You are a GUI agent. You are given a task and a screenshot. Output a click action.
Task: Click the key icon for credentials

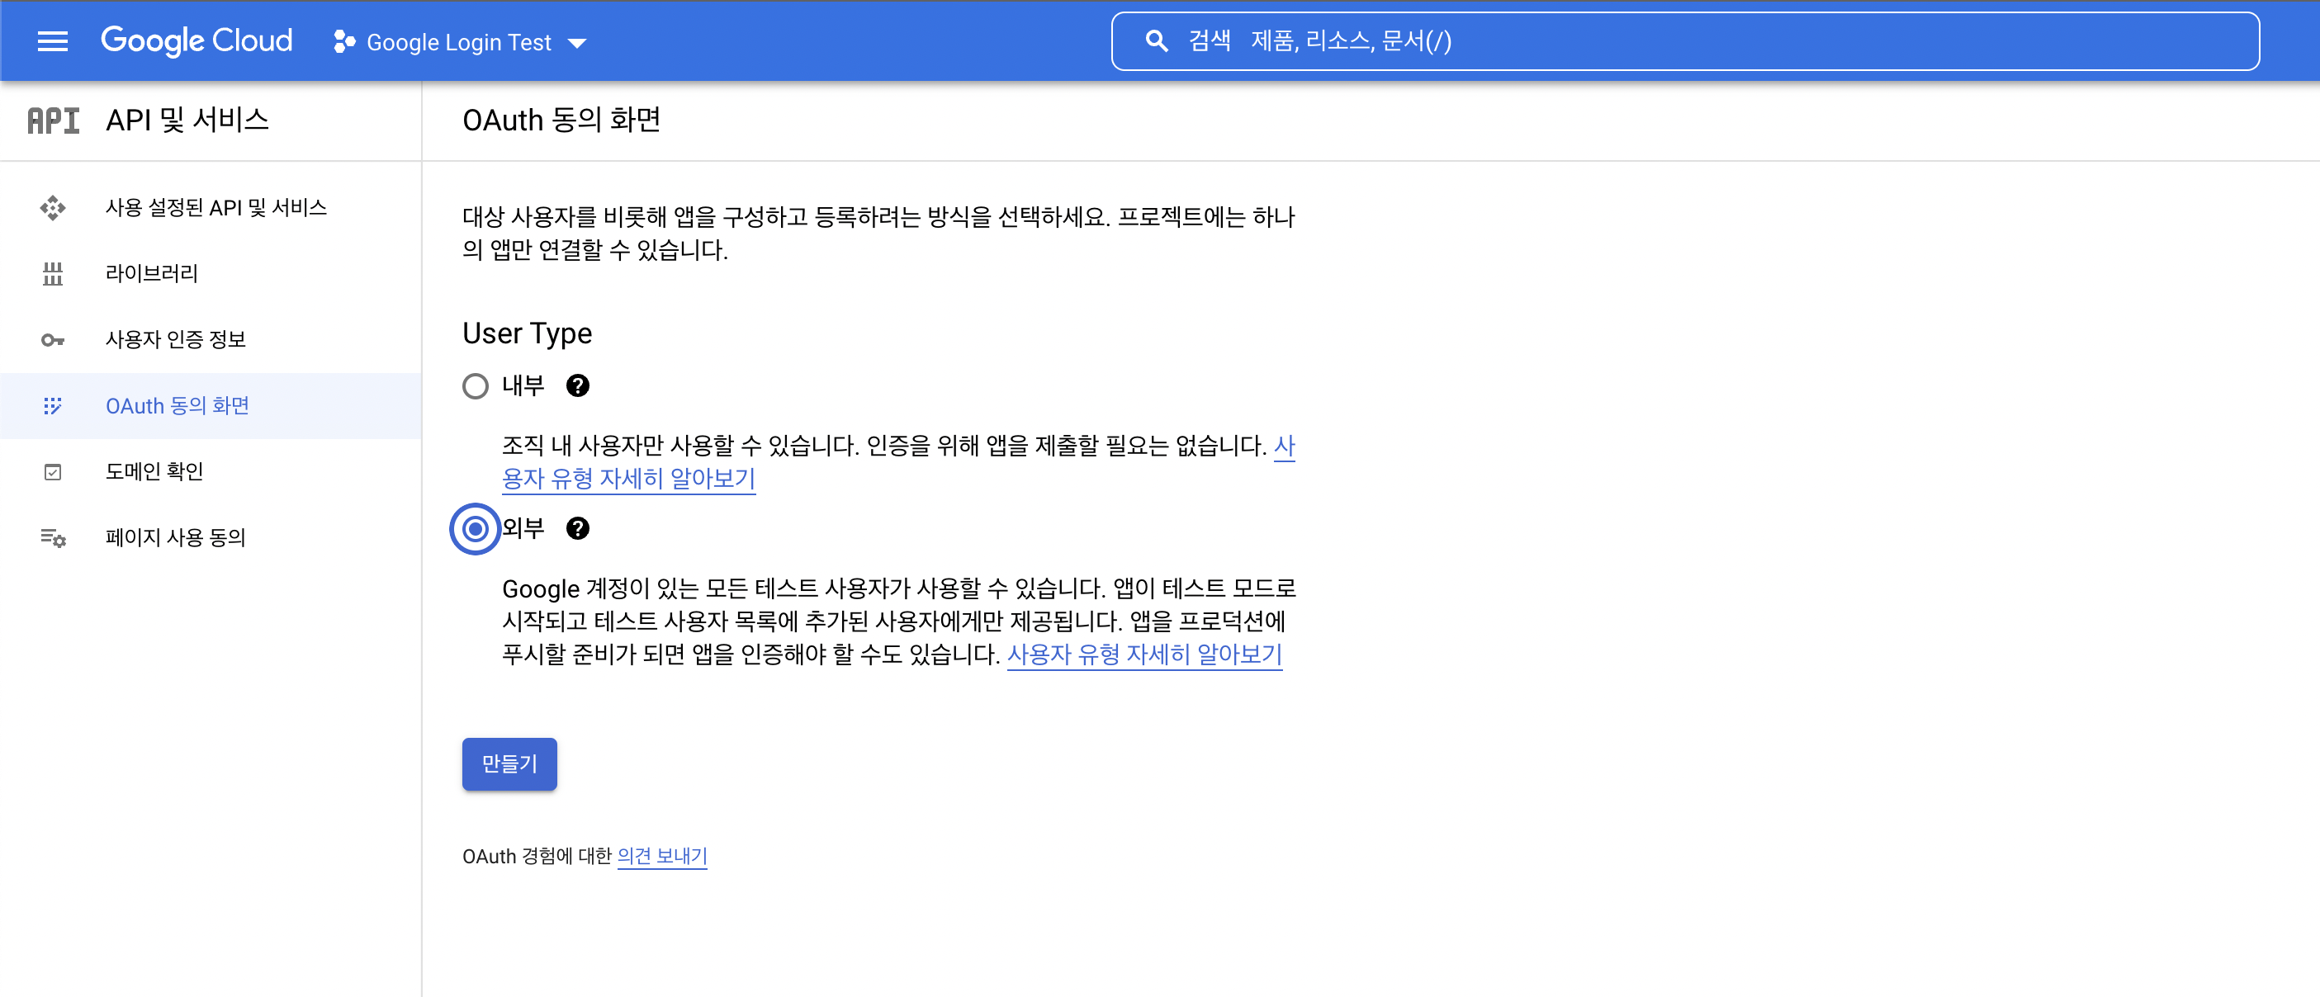tap(53, 340)
